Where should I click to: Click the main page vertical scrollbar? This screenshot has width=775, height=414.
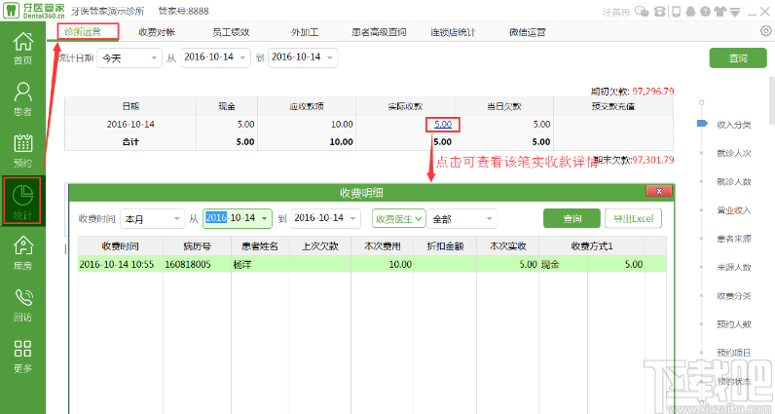pyautogui.click(x=772, y=101)
